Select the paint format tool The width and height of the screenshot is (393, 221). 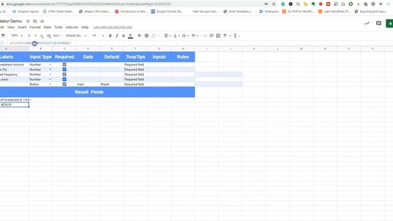click(3, 36)
